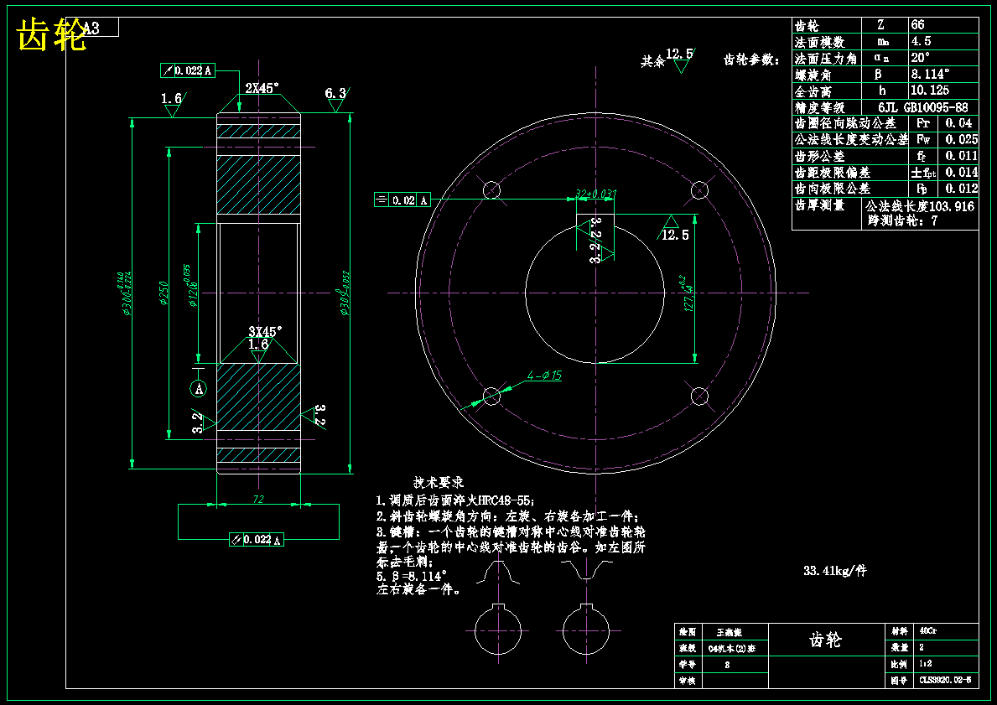Select the 螺旋角 row label in table
The width and height of the screenshot is (997, 705).
tap(813, 75)
